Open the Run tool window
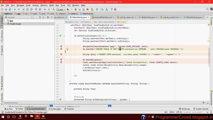213x120 pixels. (8, 109)
